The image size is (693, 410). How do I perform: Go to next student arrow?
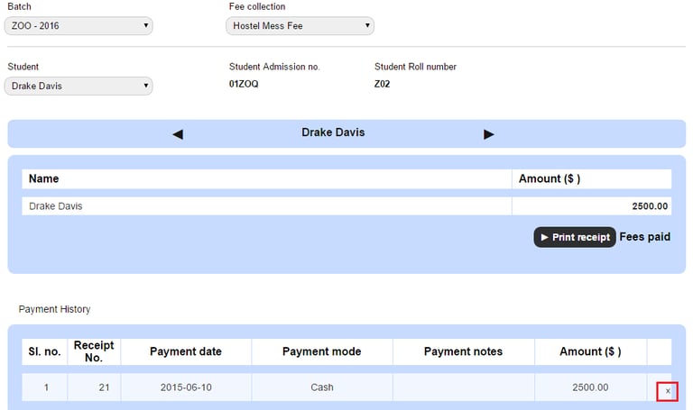pos(489,134)
